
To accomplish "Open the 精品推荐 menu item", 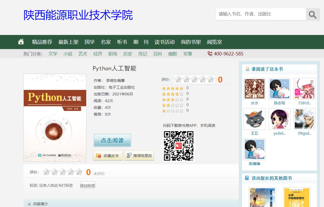I will [x=42, y=42].
